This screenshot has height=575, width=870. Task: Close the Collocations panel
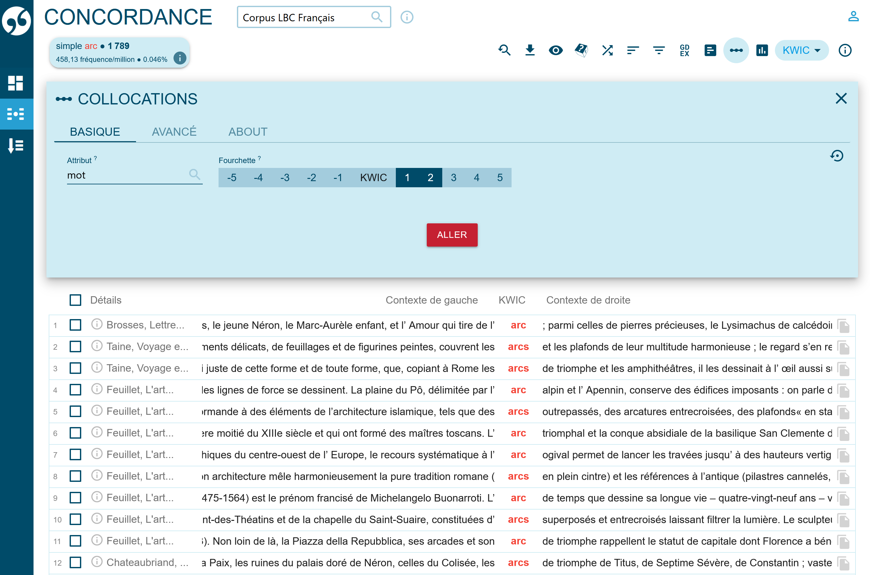pos(841,98)
